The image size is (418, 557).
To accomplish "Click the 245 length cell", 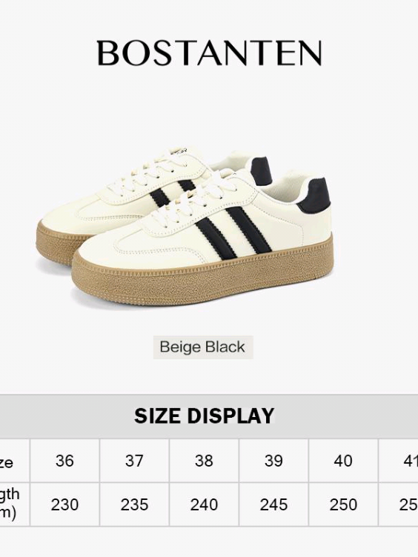I will [273, 504].
